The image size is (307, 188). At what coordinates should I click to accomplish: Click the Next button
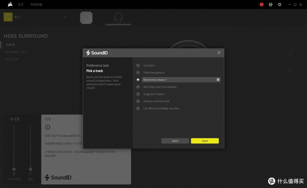click(205, 141)
